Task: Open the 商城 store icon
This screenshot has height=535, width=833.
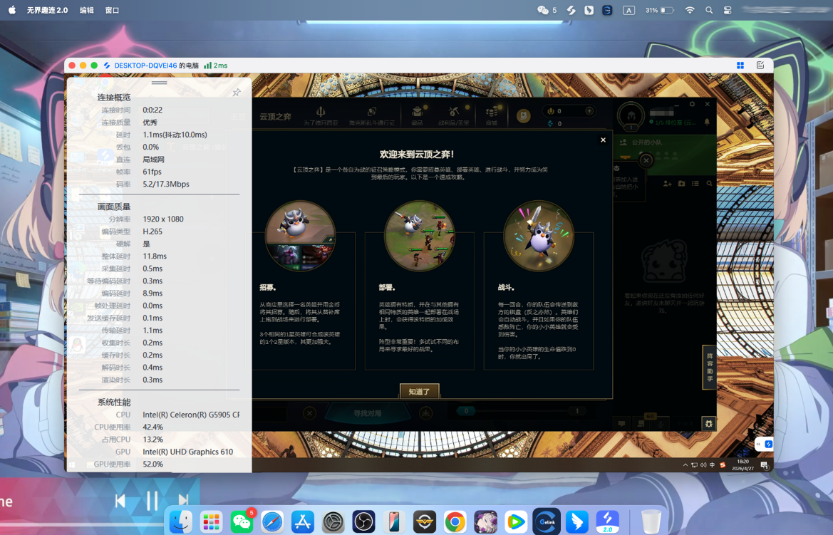Action: click(x=492, y=112)
